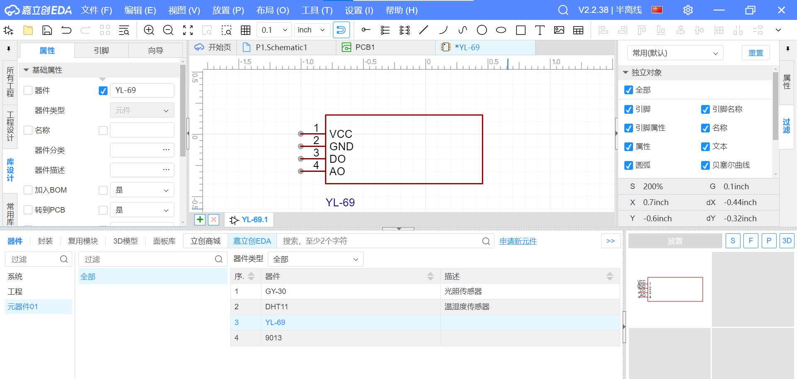The image size is (797, 379).
Task: Toggle the 器件 checkbox in properties
Action: pyautogui.click(x=28, y=90)
